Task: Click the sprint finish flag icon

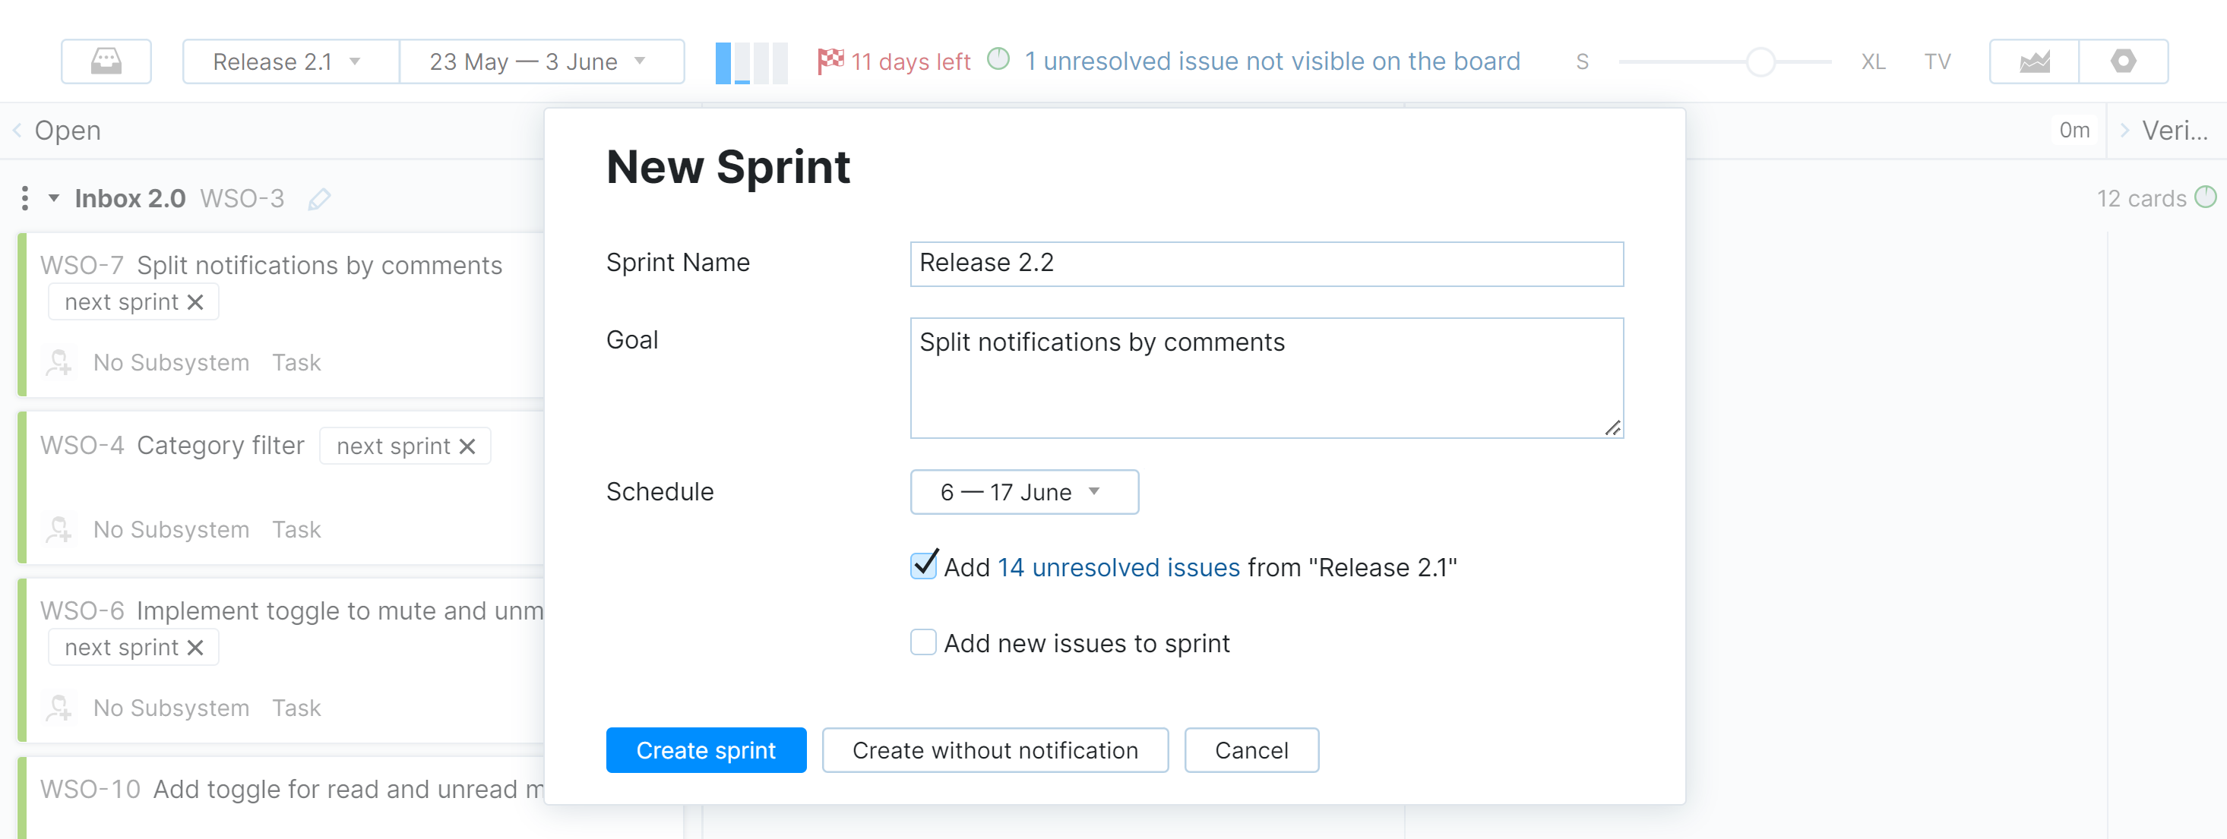Action: 830,61
